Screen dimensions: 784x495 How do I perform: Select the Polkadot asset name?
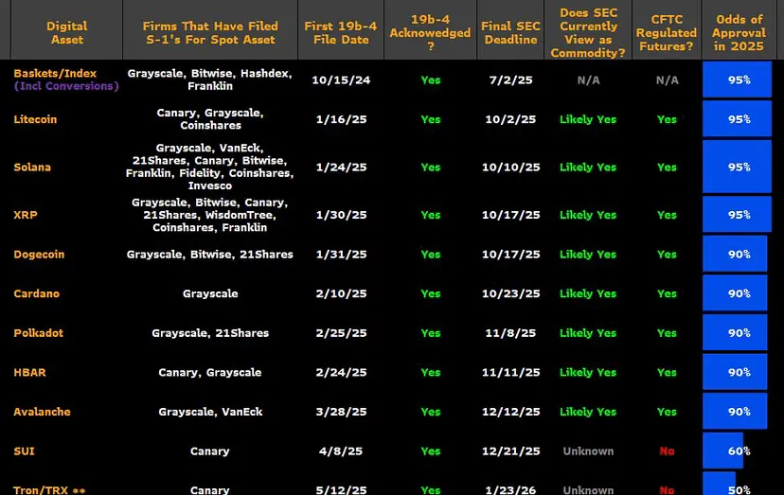pos(39,333)
